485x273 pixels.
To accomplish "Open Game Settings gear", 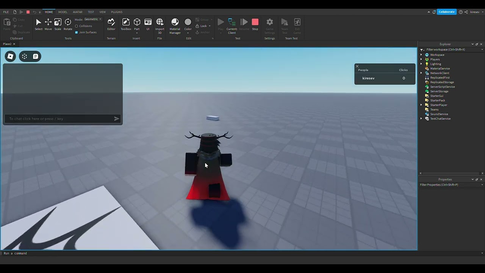I will 269,26.
